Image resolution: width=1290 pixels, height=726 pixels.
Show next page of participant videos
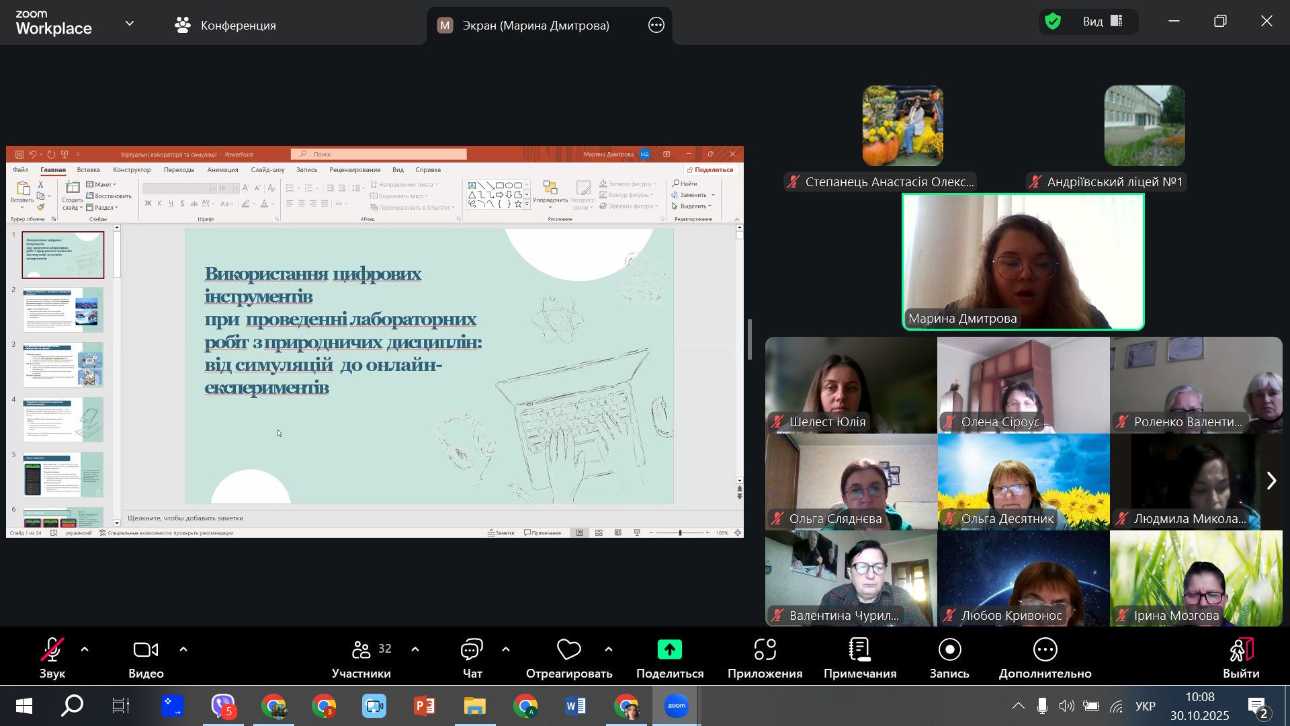[x=1271, y=481]
